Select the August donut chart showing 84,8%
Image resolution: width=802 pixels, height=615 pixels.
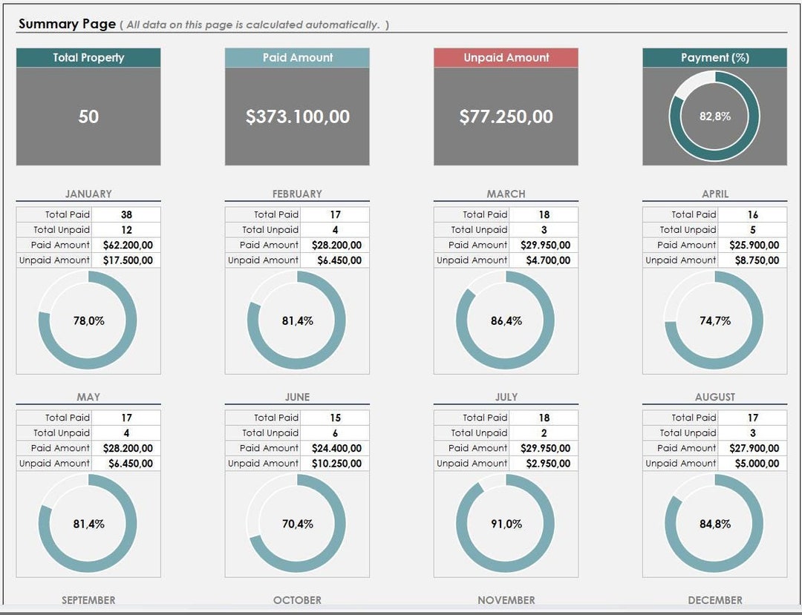[714, 523]
